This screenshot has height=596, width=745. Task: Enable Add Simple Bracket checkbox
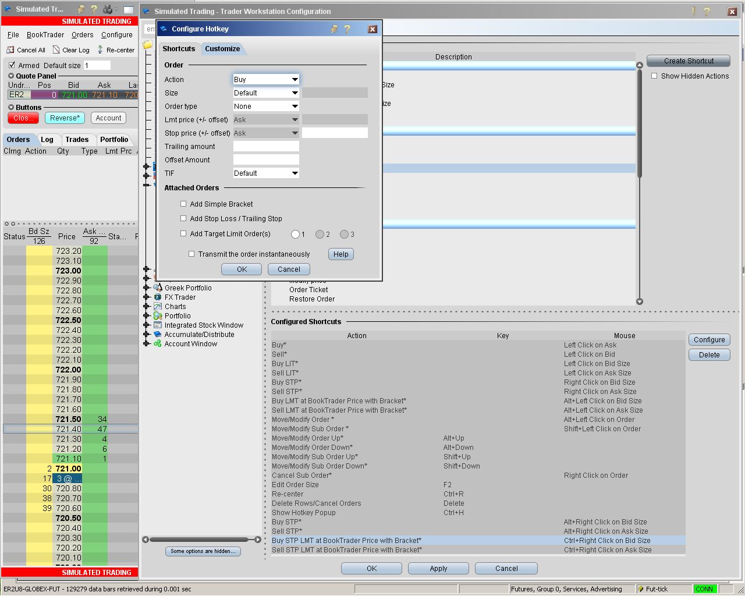pos(183,204)
